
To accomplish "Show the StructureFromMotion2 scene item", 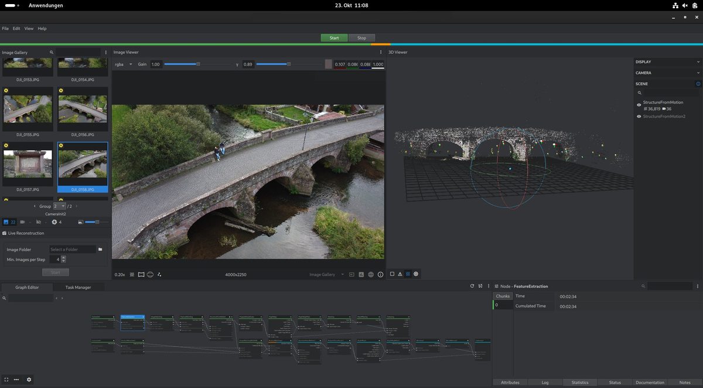I will coord(639,117).
